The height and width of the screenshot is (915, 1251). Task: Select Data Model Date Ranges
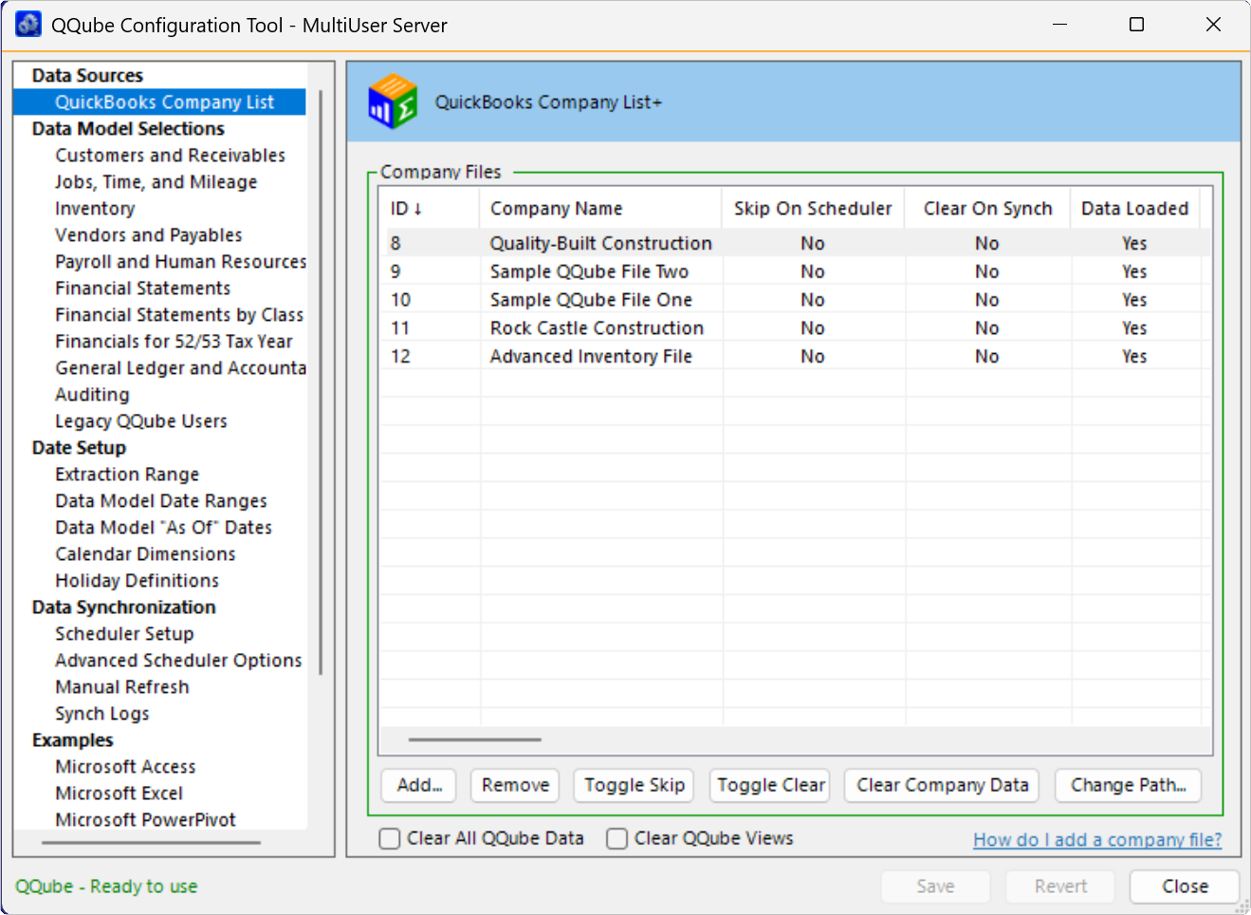click(x=160, y=500)
